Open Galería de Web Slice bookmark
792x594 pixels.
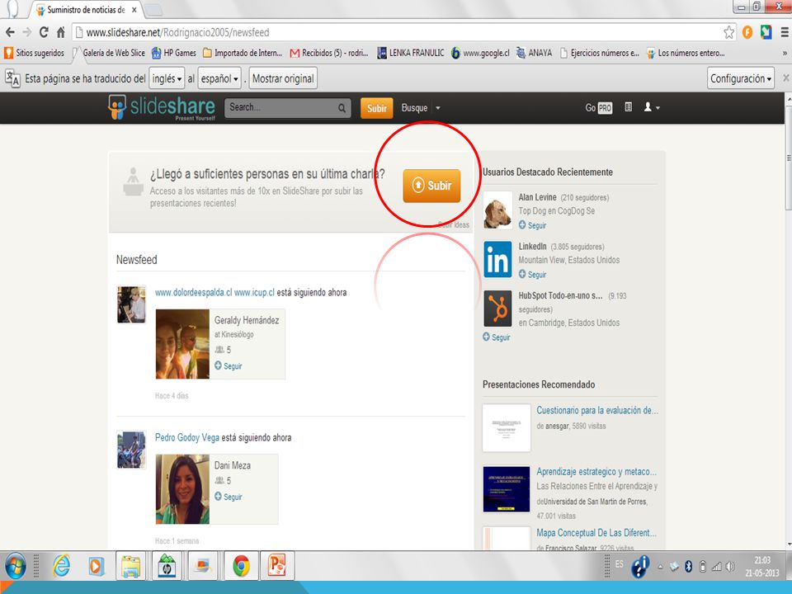pos(109,53)
